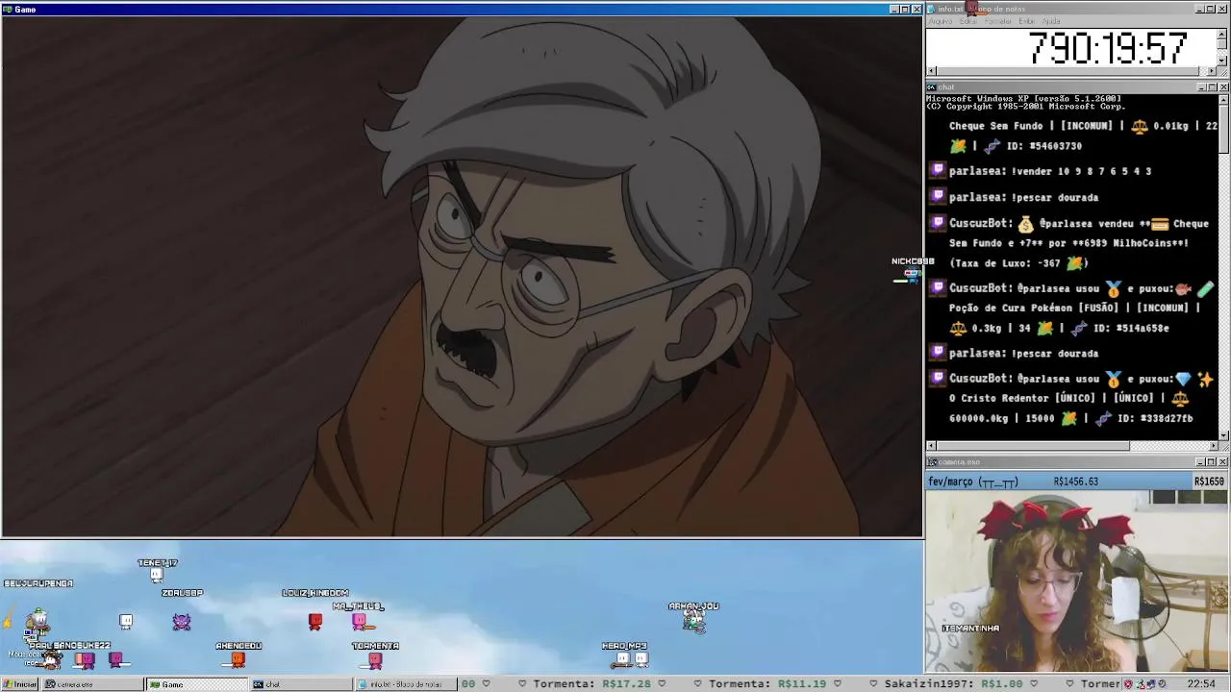The height and width of the screenshot is (692, 1231).
Task: Click the R$1456.63 goal amount
Action: (1075, 482)
